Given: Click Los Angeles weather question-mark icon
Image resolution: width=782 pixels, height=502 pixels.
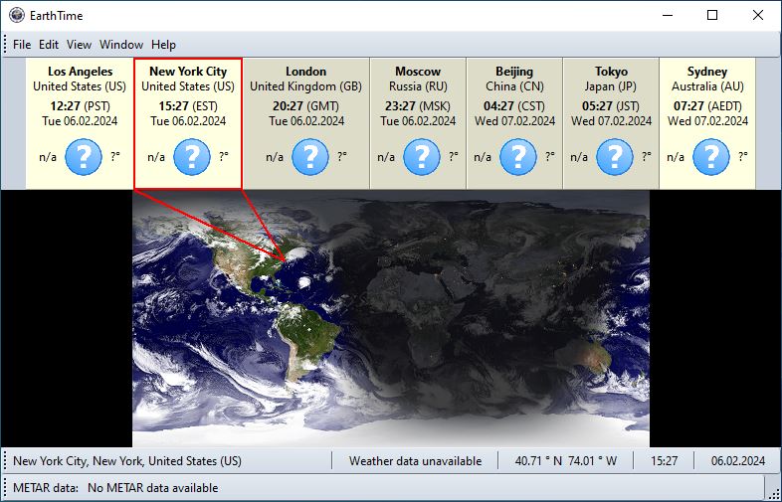Looking at the screenshot, I should click(x=84, y=157).
